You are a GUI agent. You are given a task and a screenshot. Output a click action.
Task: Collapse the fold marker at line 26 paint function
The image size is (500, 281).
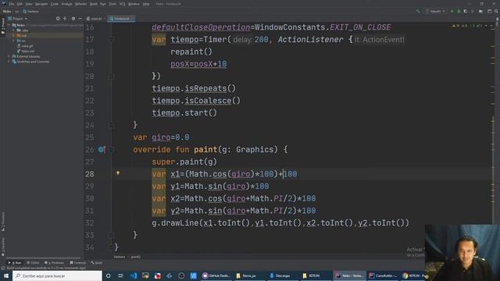click(x=111, y=150)
